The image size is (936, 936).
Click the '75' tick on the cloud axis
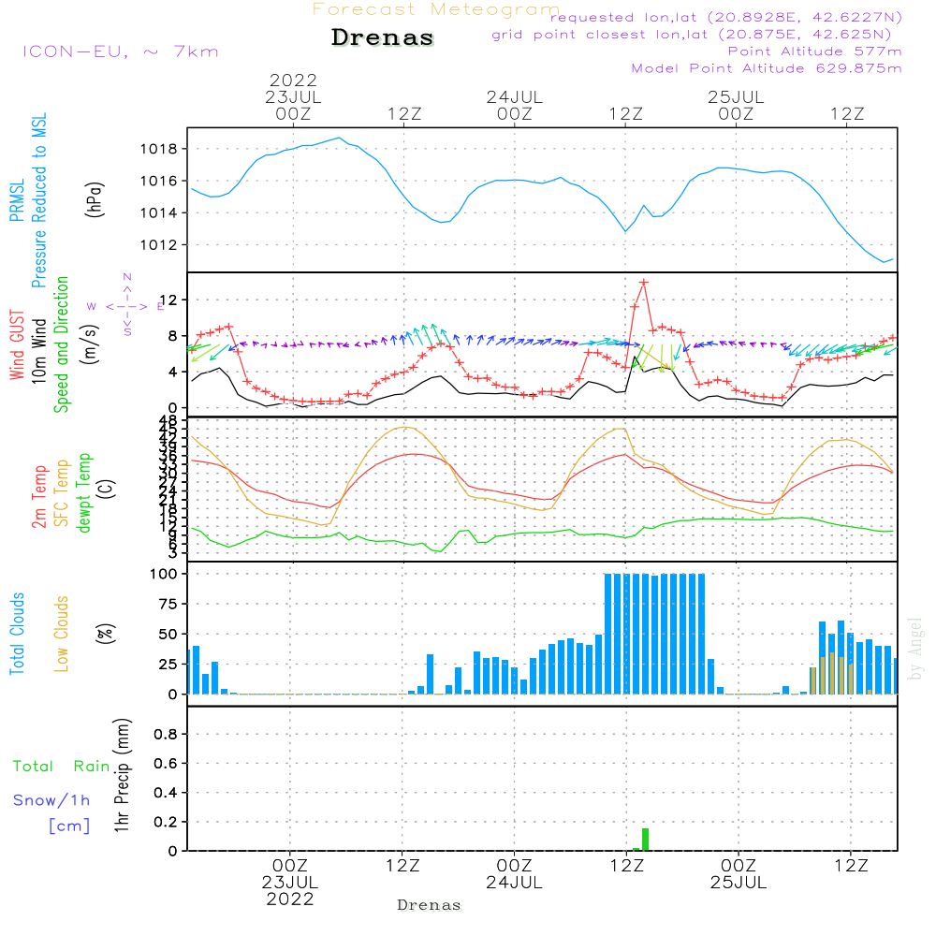tap(168, 604)
